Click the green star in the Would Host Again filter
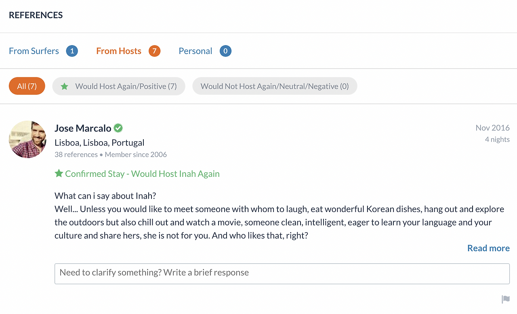 pos(64,86)
